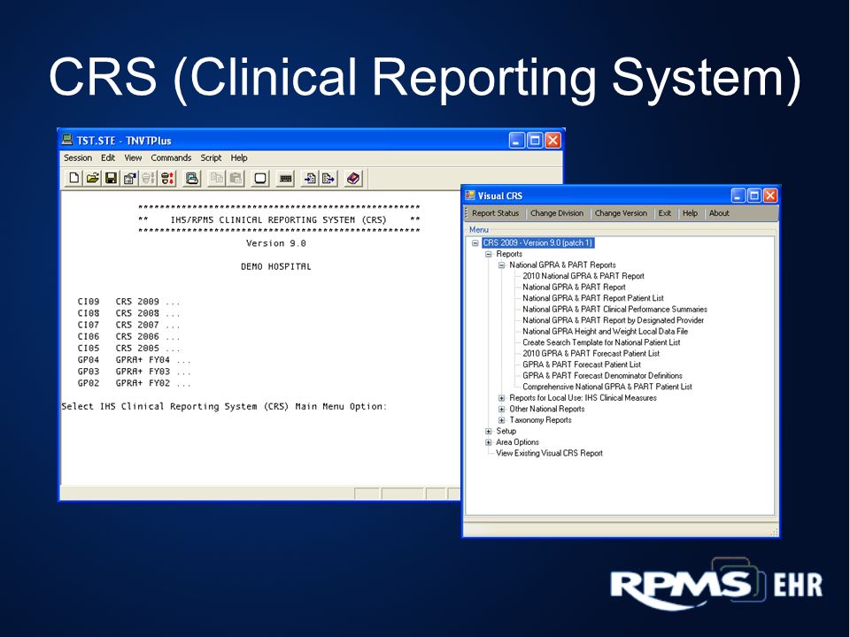Click Report Status in Visual CRS
Viewport: 850px width, 637px height.
[496, 213]
